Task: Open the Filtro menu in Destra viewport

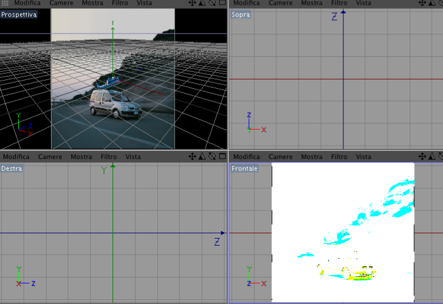Action: (x=109, y=157)
